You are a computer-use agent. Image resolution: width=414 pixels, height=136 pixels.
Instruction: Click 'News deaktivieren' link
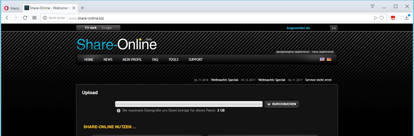click(323, 52)
